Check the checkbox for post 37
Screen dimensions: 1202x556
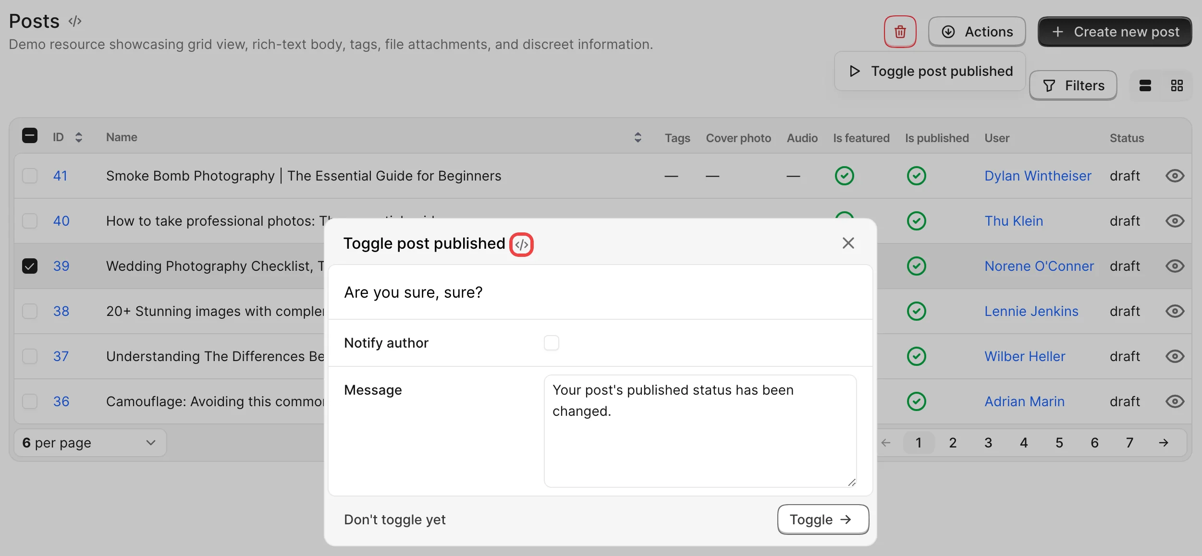[30, 356]
